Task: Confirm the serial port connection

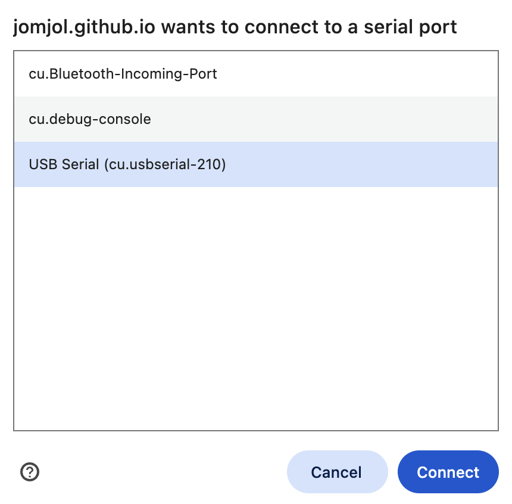Action: (448, 472)
